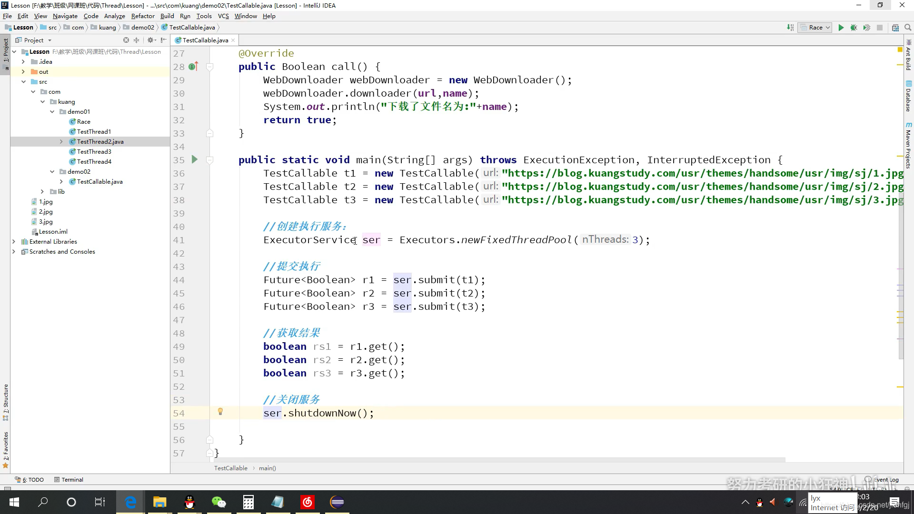Open Task View in taskbar
This screenshot has height=514, width=914.
tap(100, 502)
